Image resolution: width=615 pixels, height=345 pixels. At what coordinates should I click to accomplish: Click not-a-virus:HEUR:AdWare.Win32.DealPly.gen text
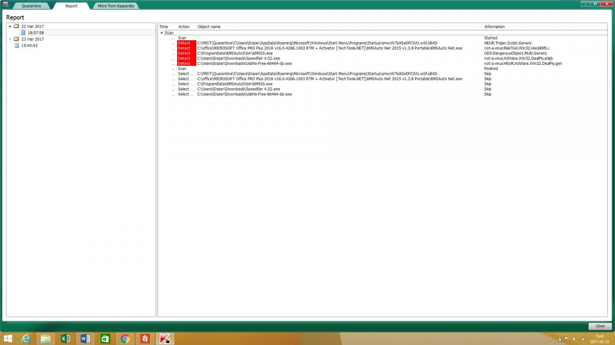pyautogui.click(x=523, y=64)
